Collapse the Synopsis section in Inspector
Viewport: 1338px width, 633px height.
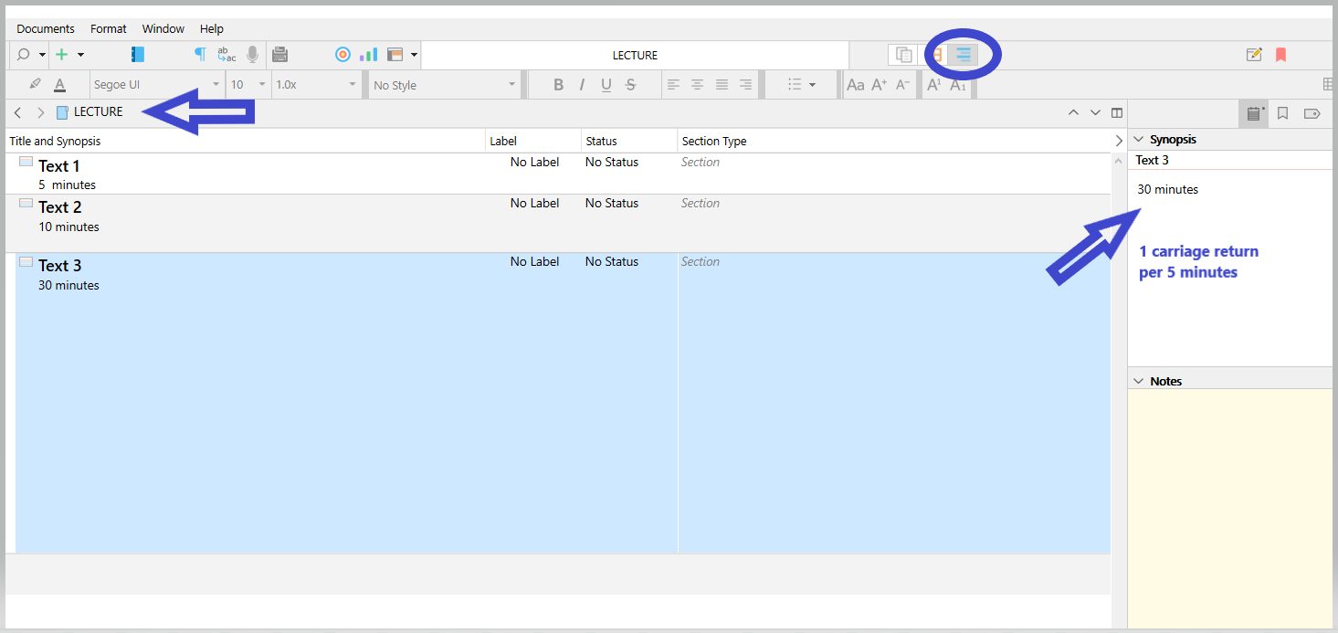click(1139, 140)
